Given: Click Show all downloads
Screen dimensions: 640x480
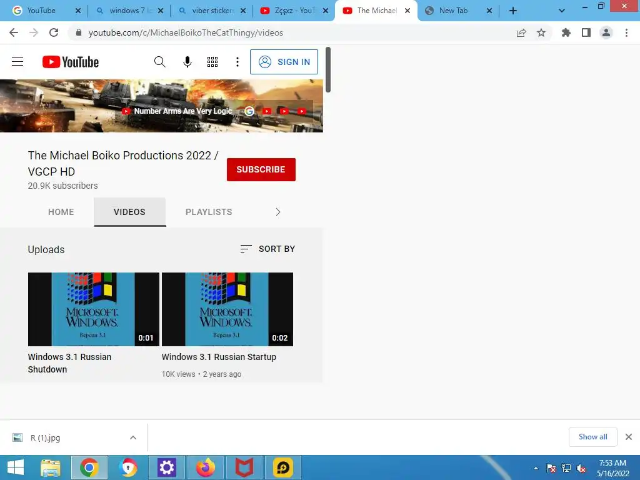Looking at the screenshot, I should point(592,437).
